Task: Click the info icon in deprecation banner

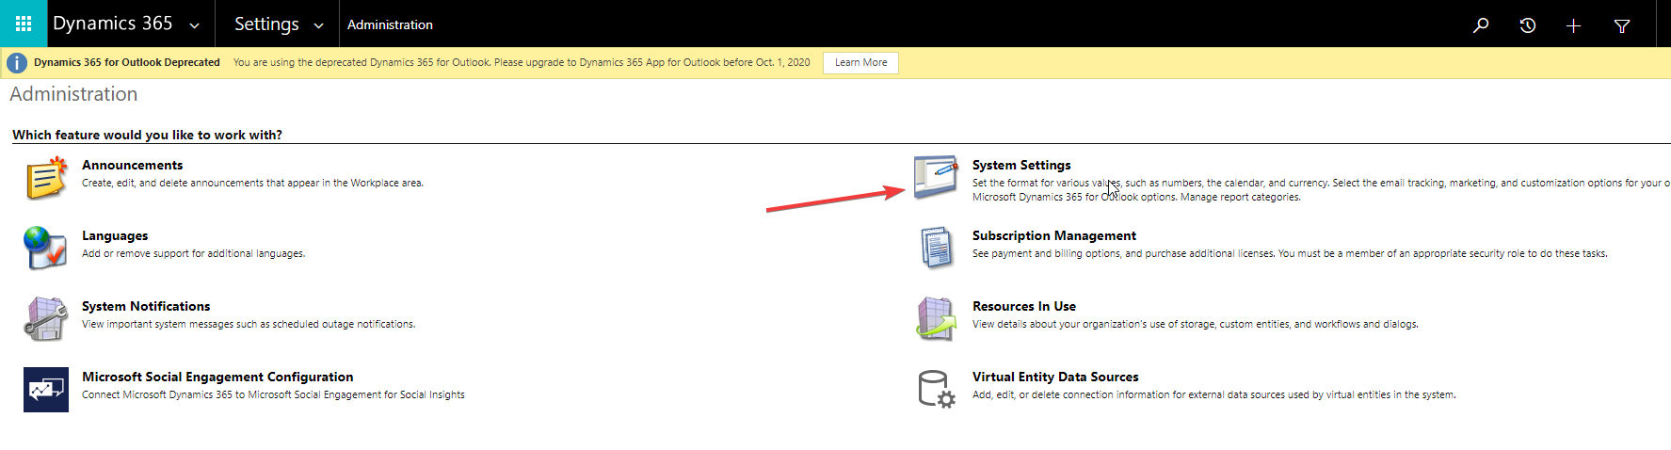Action: (17, 63)
